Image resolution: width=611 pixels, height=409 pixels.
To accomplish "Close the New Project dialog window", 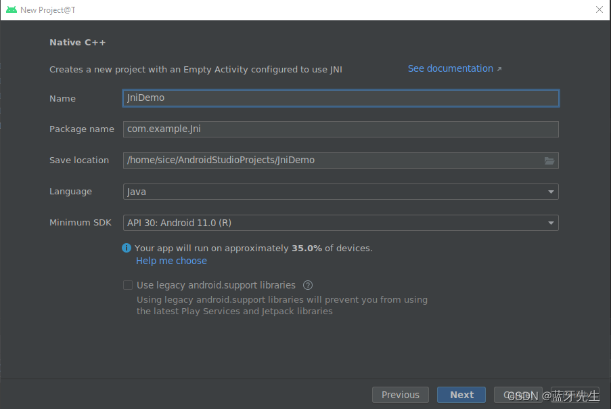I will (599, 9).
